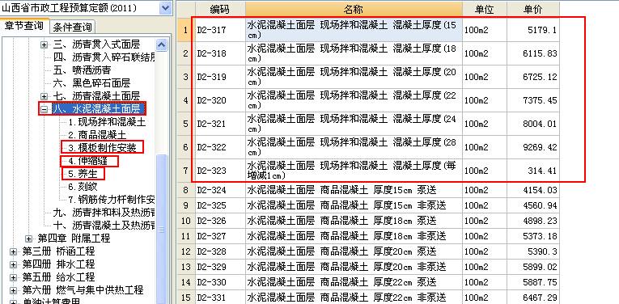Click price cell 9269.42
The height and width of the screenshot is (304, 619).
point(533,147)
